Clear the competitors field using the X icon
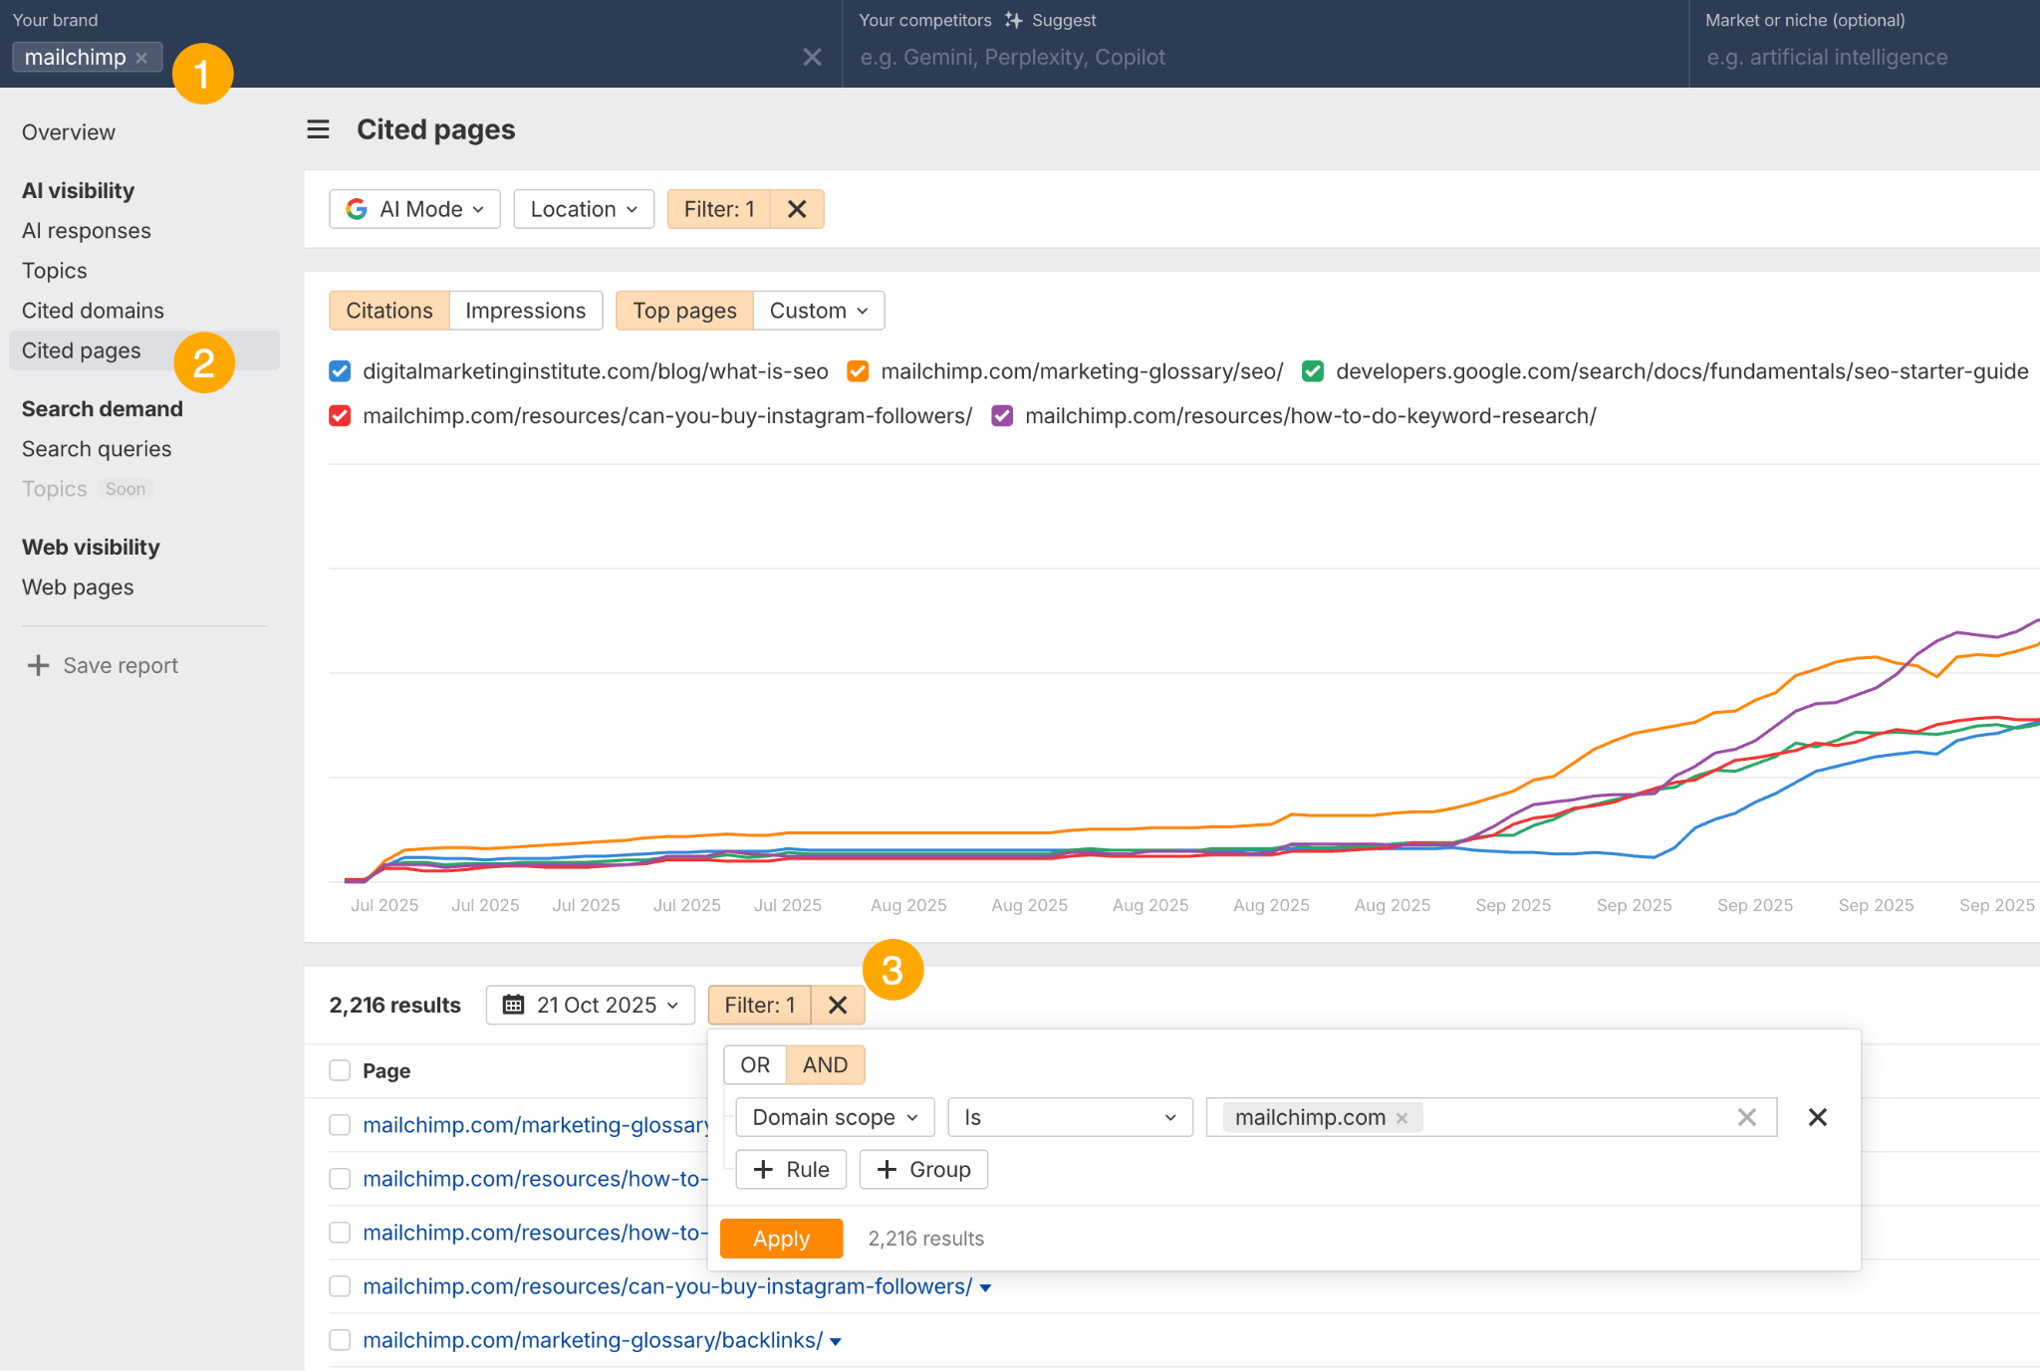 812,57
